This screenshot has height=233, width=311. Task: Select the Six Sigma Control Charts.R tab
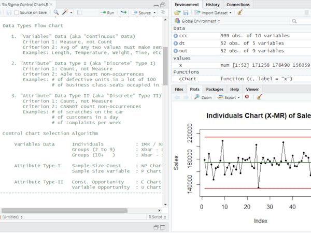25,4
